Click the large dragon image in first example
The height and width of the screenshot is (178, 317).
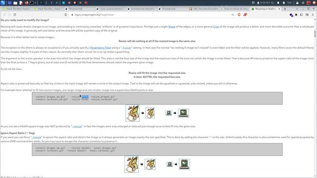[132, 113]
